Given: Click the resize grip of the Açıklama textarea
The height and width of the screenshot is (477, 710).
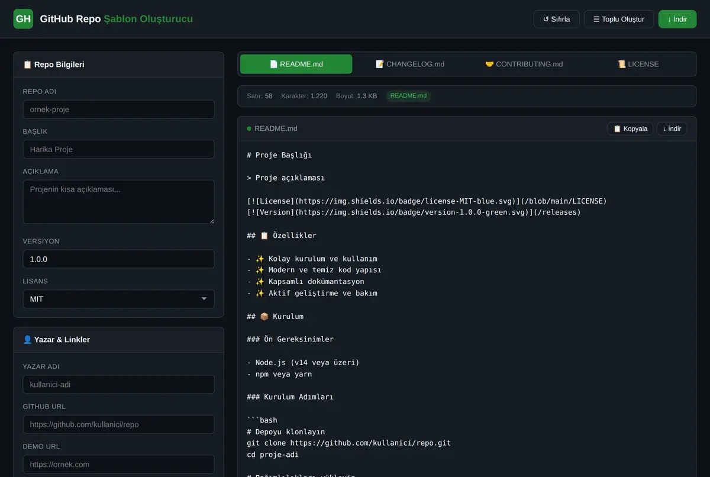Looking at the screenshot, I should [211, 220].
